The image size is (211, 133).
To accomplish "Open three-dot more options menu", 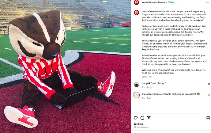I will coord(208,2).
